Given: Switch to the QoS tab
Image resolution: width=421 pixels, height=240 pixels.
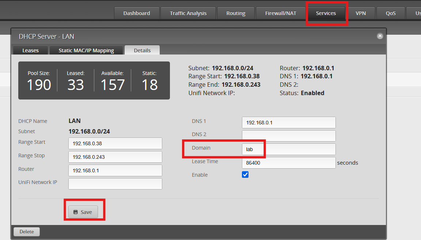Looking at the screenshot, I should (391, 13).
